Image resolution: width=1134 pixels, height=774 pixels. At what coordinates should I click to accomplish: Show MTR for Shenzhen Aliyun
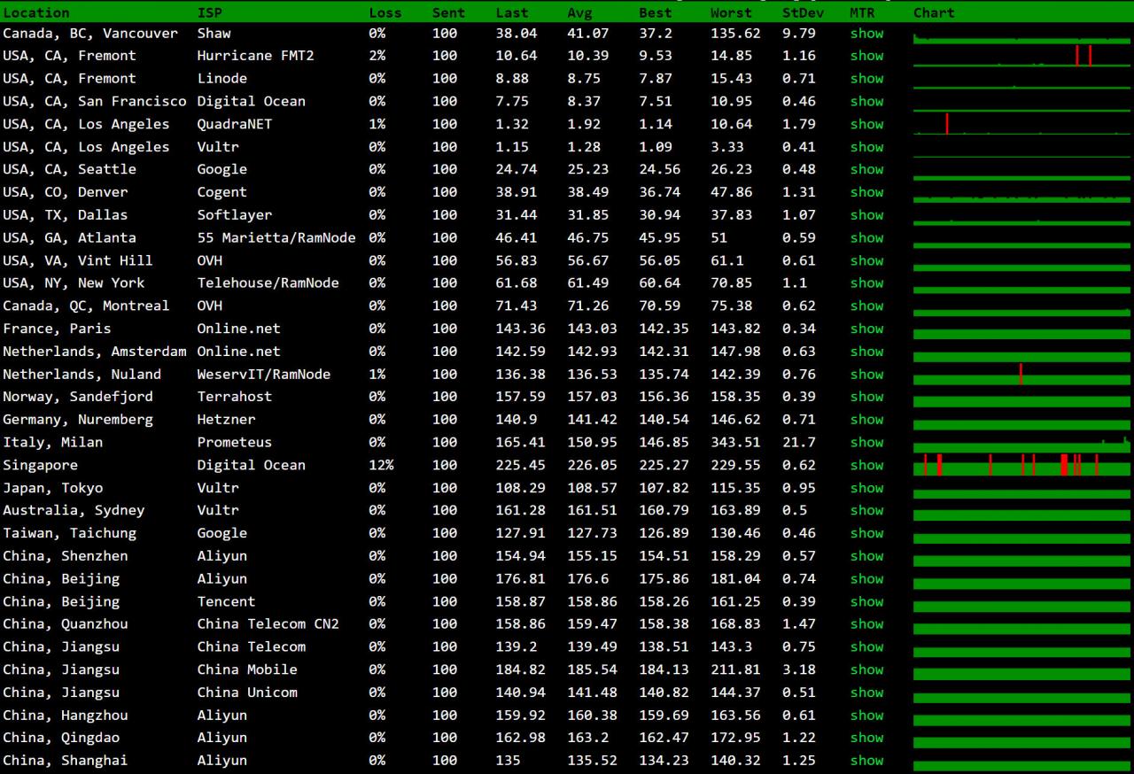pos(866,556)
